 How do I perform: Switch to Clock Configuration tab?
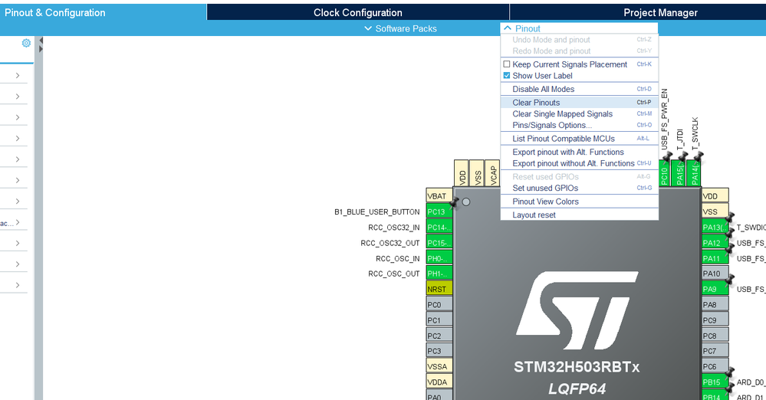pyautogui.click(x=358, y=13)
